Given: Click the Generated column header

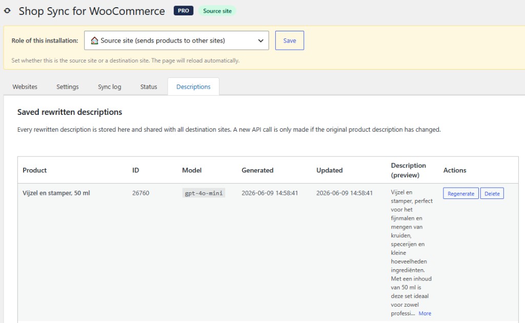Looking at the screenshot, I should [257, 170].
